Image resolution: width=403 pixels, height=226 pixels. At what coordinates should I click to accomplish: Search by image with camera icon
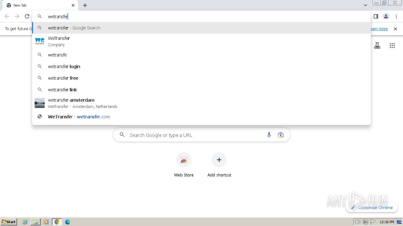coord(281,135)
